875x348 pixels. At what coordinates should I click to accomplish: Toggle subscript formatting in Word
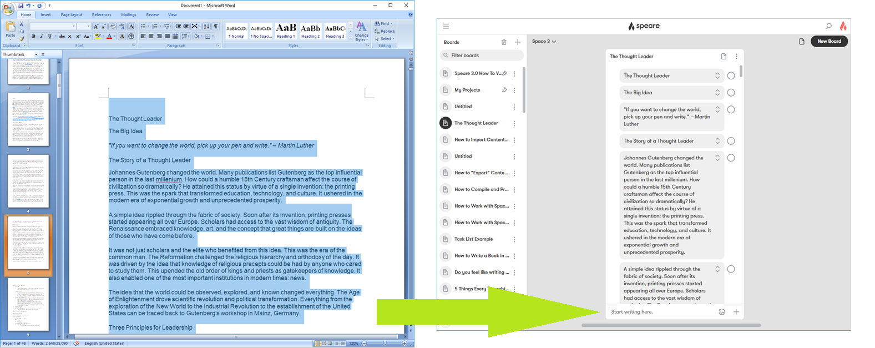click(70, 37)
